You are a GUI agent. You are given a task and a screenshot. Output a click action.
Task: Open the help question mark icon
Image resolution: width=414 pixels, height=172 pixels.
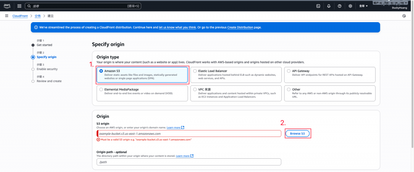click(x=340, y=6)
